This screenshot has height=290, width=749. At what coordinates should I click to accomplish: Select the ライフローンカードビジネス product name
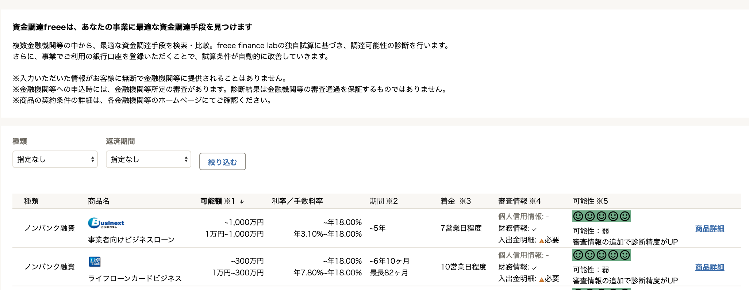[x=135, y=278]
